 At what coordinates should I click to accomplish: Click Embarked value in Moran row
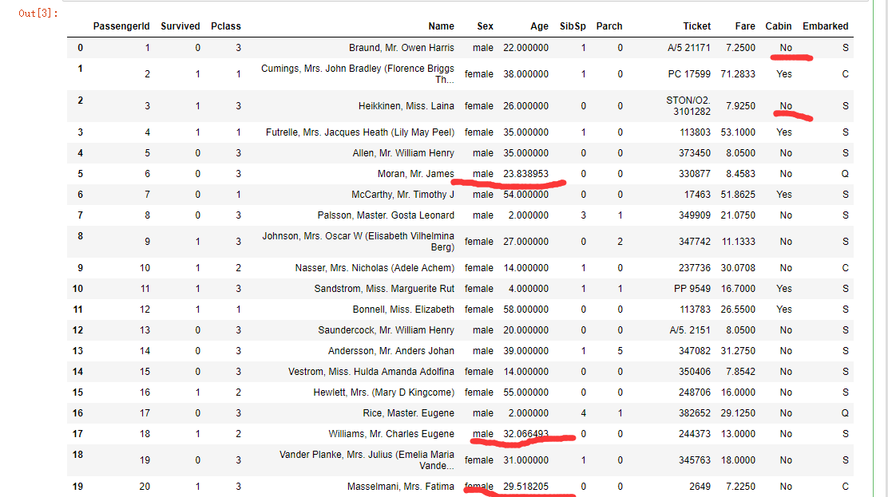(845, 174)
